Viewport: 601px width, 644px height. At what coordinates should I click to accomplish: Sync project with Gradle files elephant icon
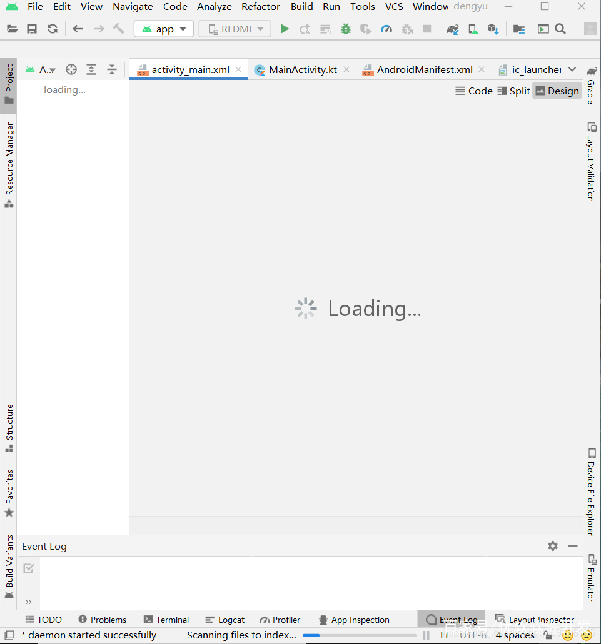point(453,29)
